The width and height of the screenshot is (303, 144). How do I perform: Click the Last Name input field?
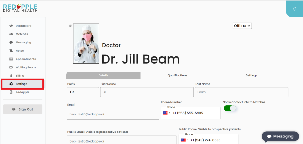pos(241,92)
